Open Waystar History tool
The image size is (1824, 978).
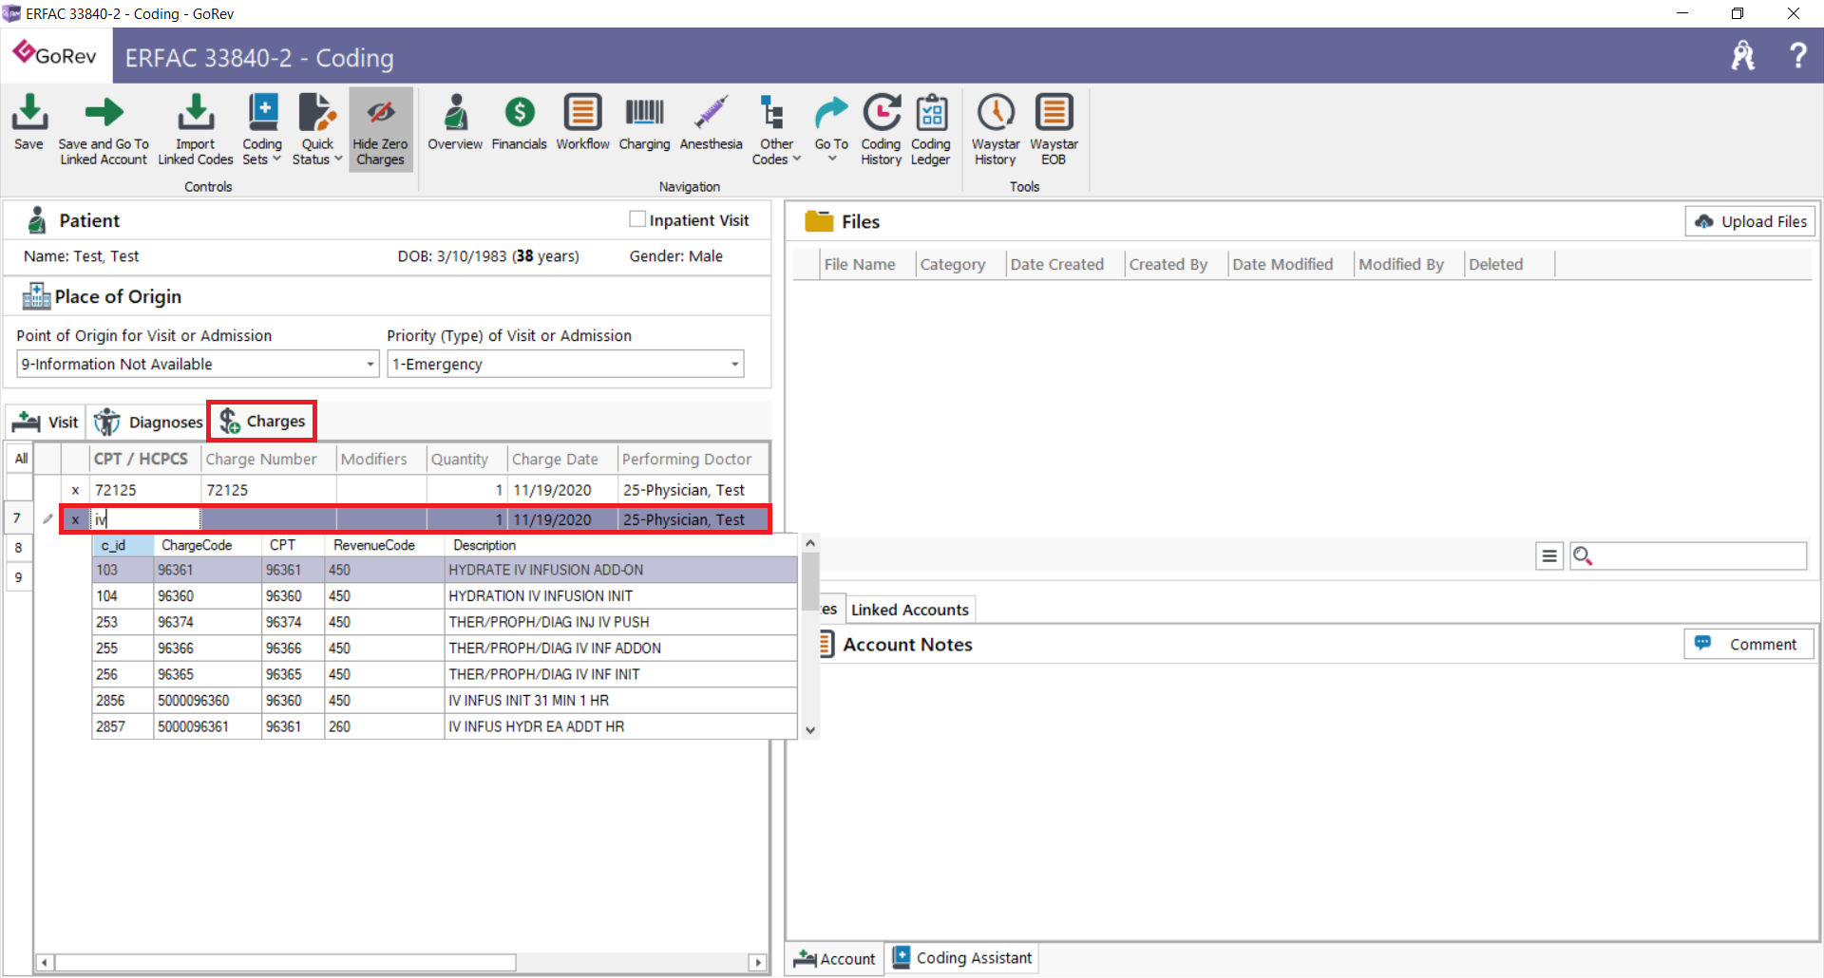(996, 130)
